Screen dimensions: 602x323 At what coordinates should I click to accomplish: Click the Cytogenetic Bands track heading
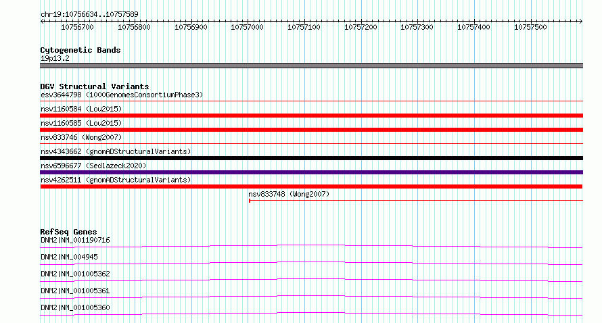[x=80, y=50]
